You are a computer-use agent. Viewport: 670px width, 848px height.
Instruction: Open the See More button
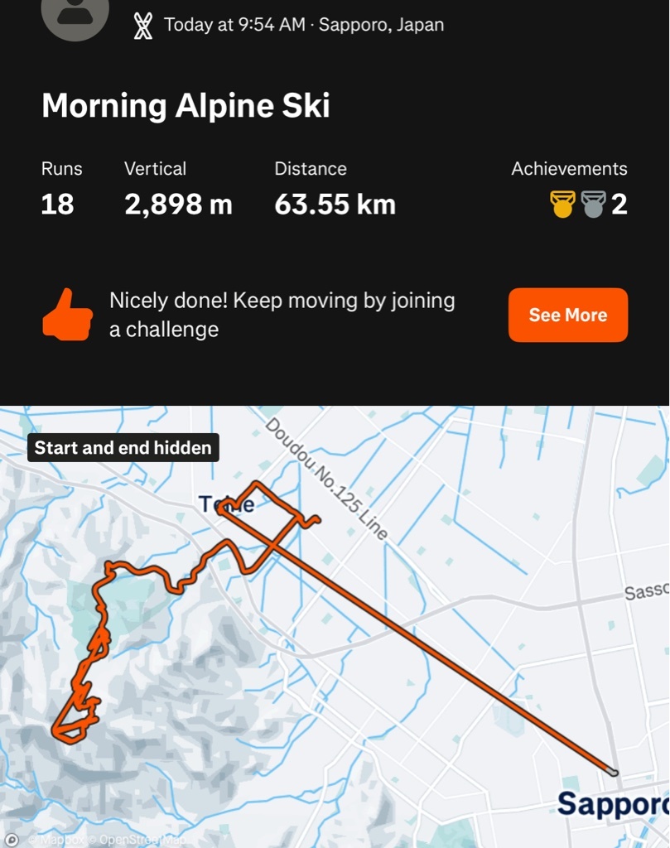click(568, 315)
